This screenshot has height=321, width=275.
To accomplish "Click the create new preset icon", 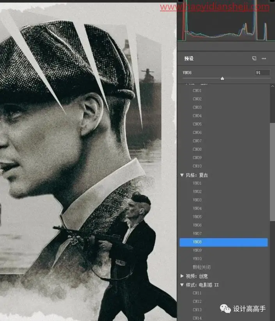I will (254, 59).
